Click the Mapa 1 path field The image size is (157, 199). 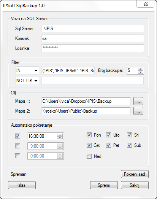86,101
